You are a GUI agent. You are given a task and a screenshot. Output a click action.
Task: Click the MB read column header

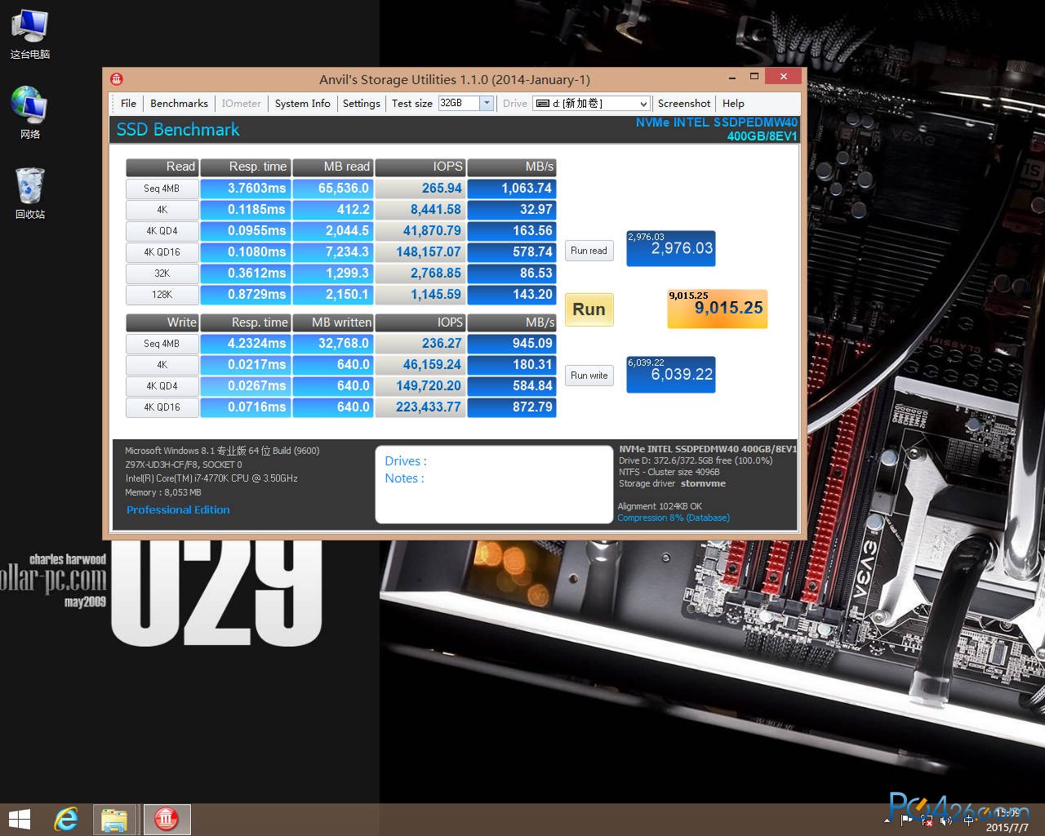332,167
